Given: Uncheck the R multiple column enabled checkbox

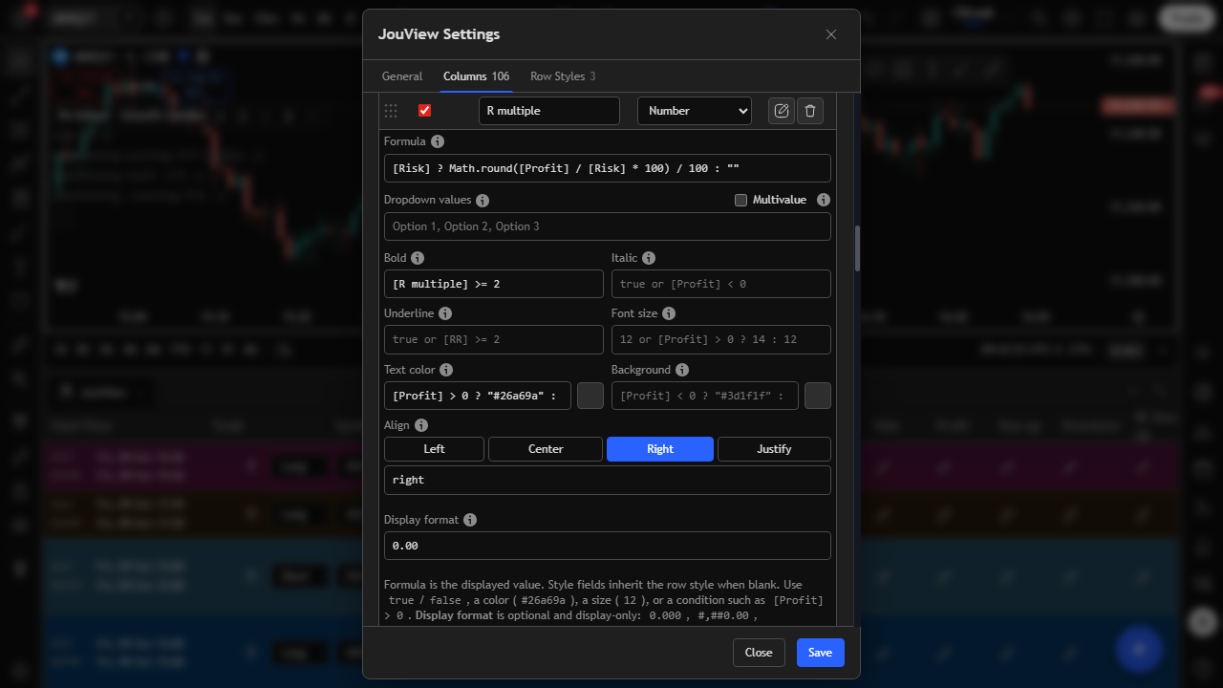Looking at the screenshot, I should click(425, 111).
